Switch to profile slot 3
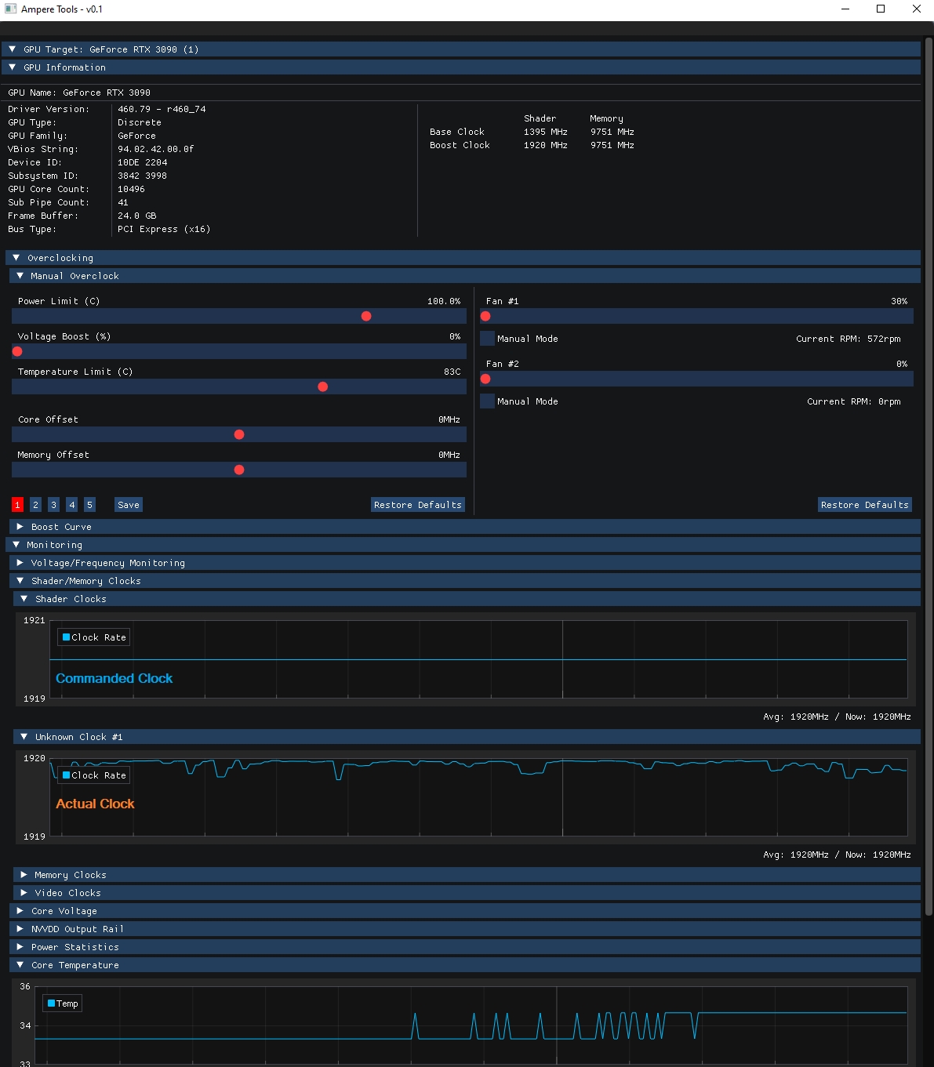The width and height of the screenshot is (934, 1067). (x=53, y=505)
